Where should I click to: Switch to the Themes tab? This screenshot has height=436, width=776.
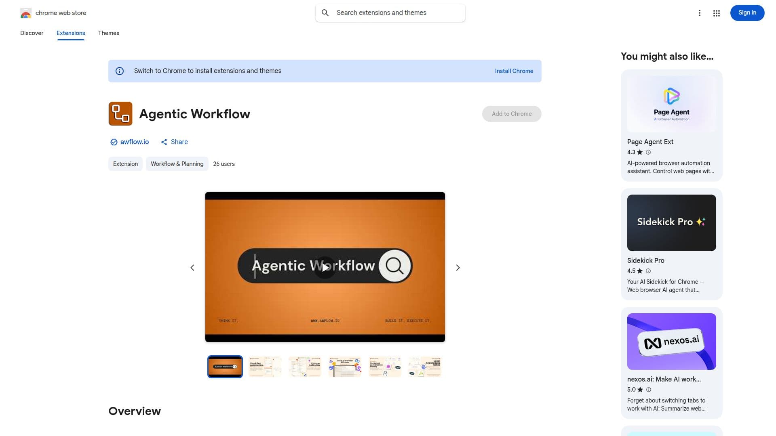pyautogui.click(x=109, y=33)
